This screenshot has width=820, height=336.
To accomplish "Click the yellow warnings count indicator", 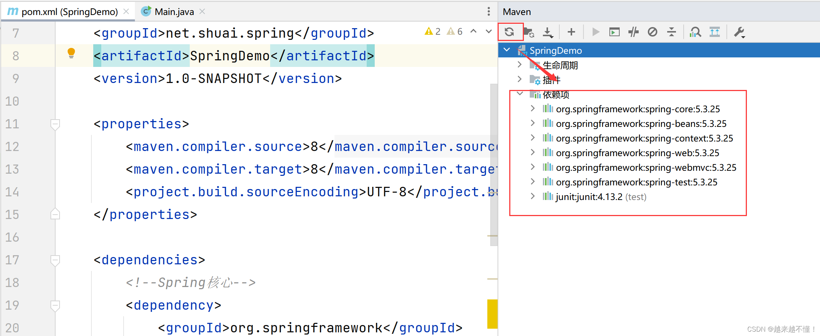I will pos(433,31).
